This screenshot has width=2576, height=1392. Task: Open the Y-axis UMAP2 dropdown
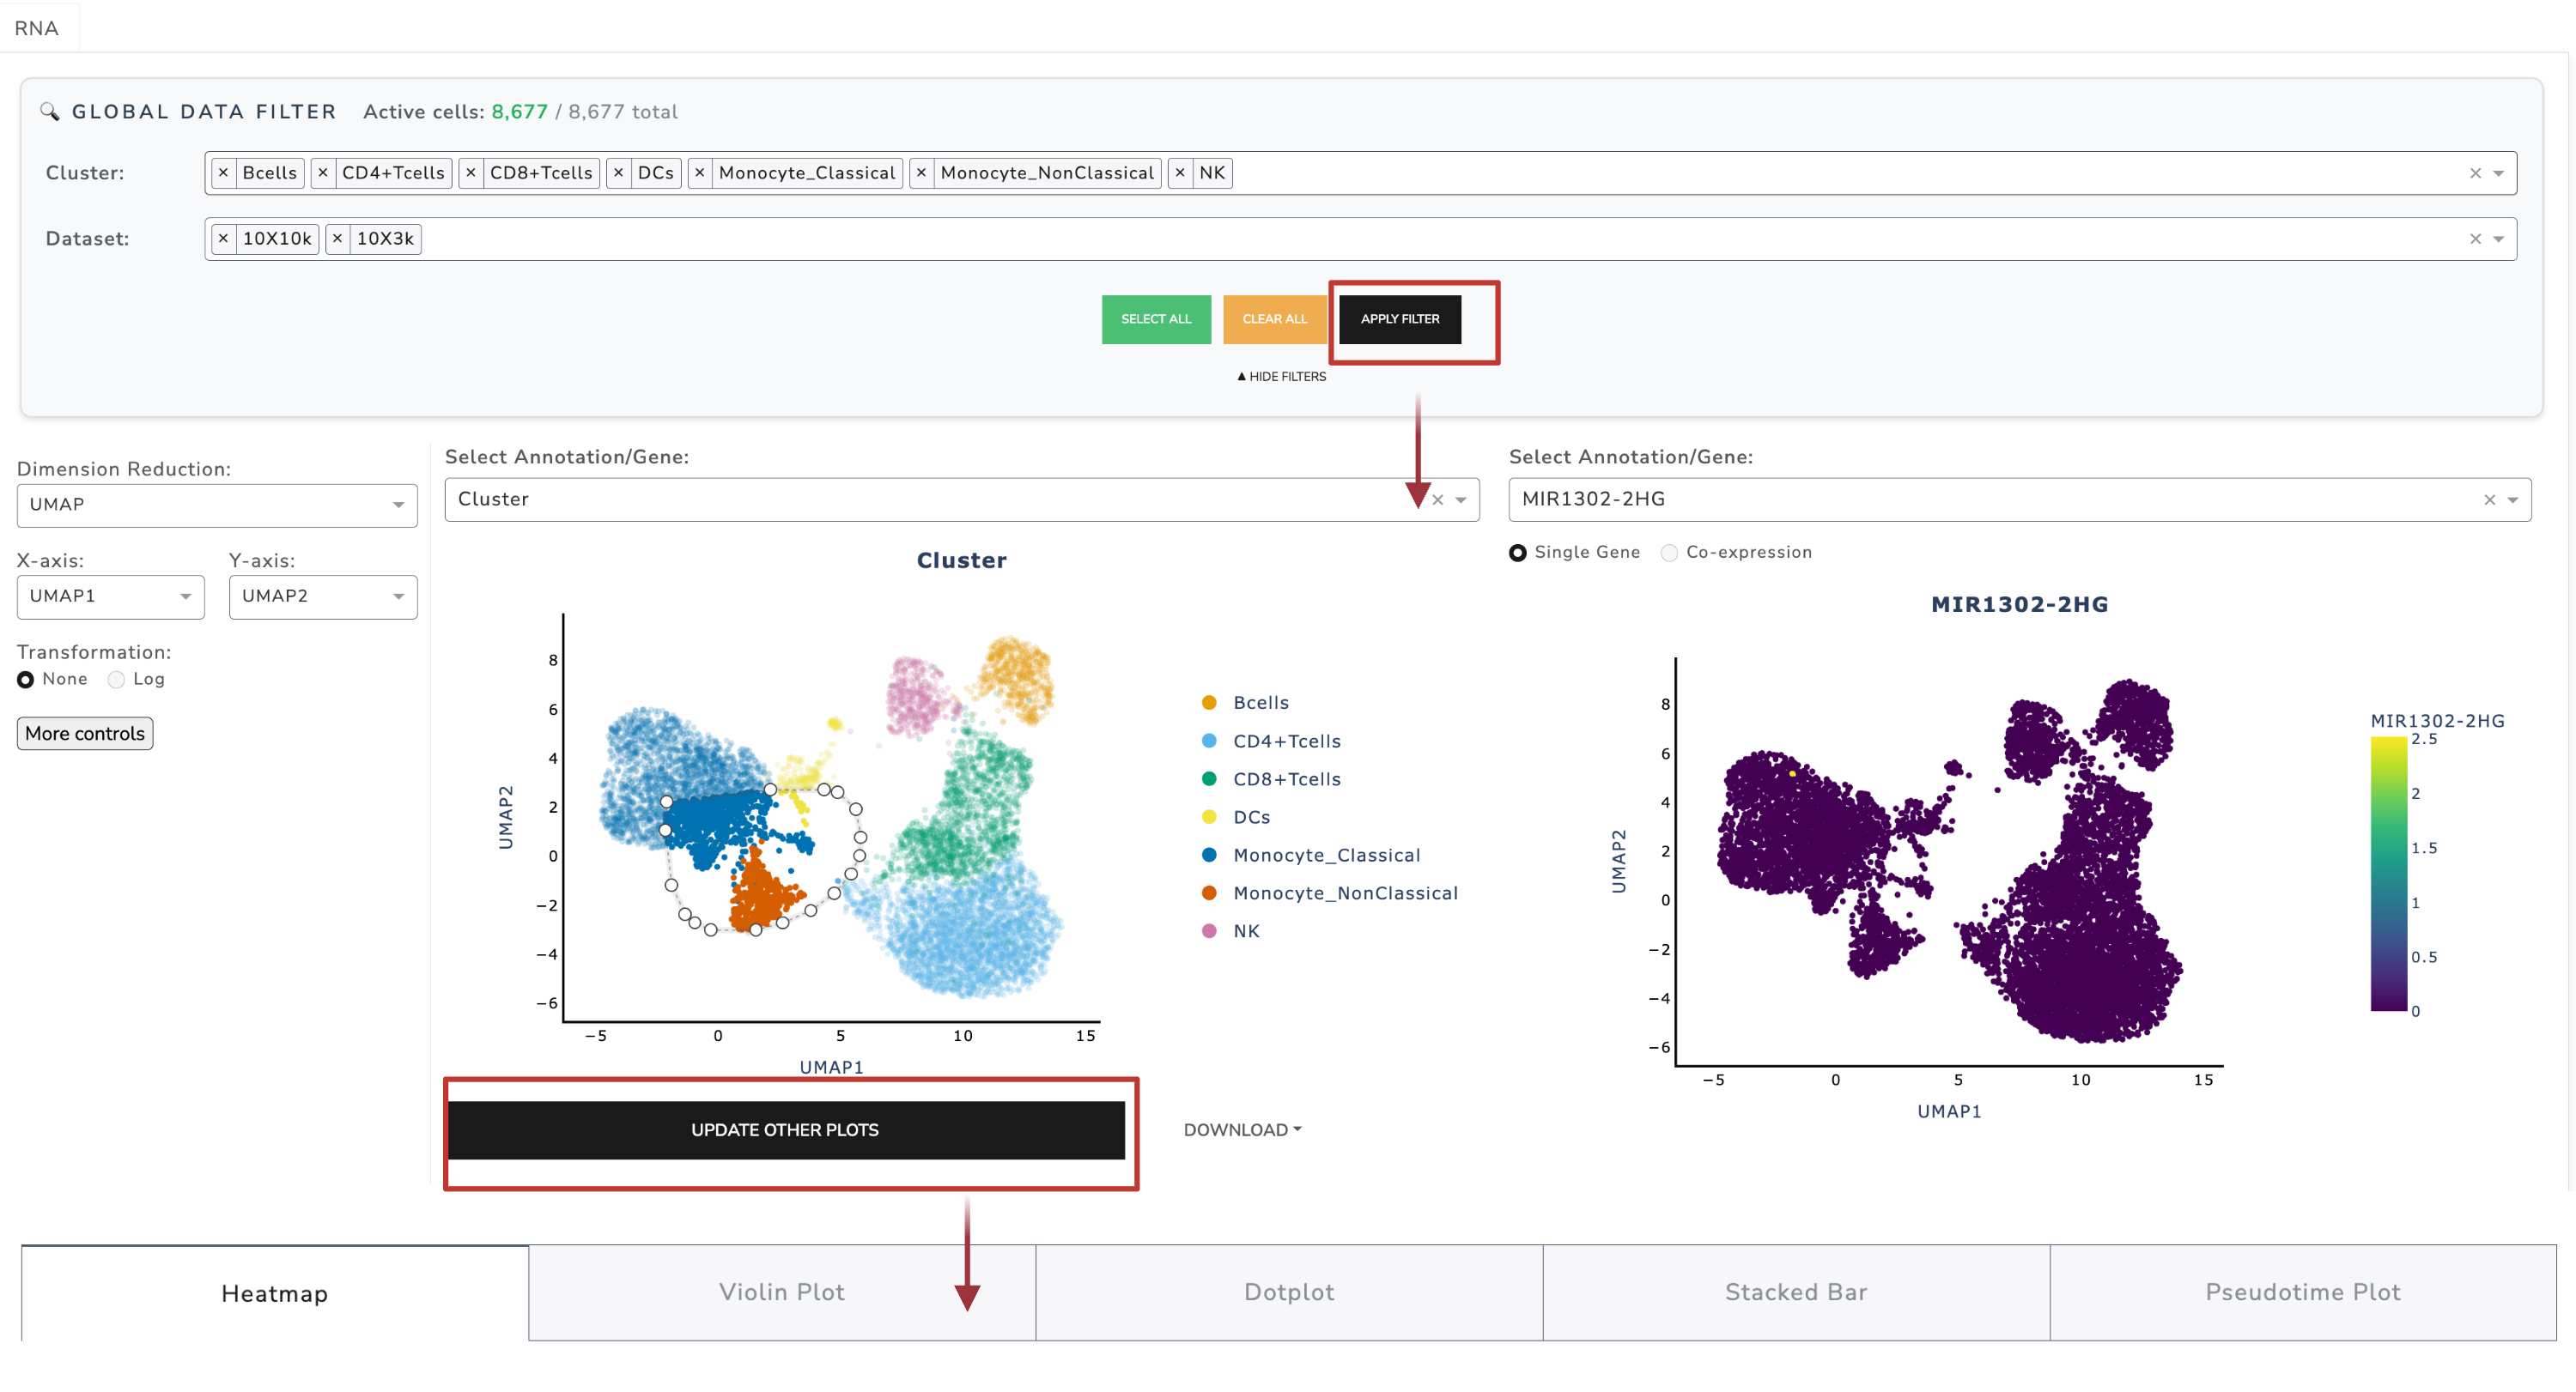(322, 596)
